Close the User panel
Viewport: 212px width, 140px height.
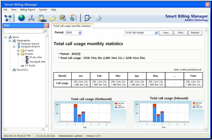(x=46, y=25)
